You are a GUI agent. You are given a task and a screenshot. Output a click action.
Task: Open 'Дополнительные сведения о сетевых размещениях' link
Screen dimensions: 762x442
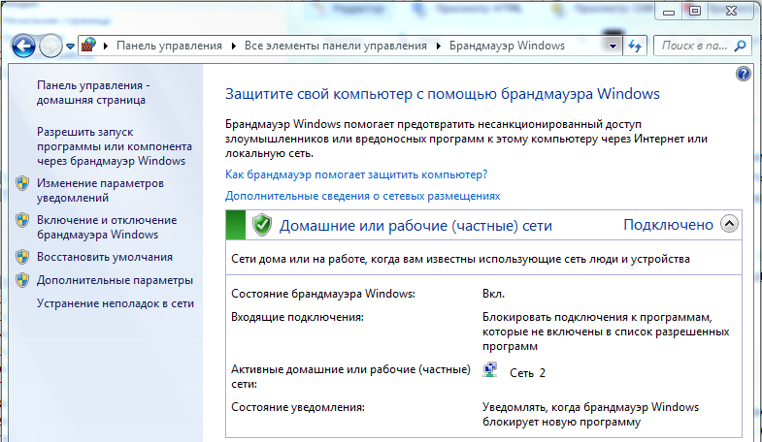pyautogui.click(x=362, y=196)
